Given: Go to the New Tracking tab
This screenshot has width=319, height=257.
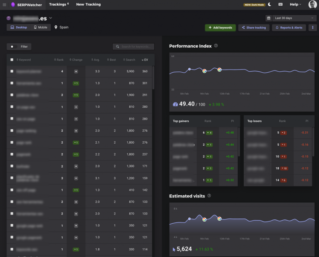Looking at the screenshot, I should point(88,4).
